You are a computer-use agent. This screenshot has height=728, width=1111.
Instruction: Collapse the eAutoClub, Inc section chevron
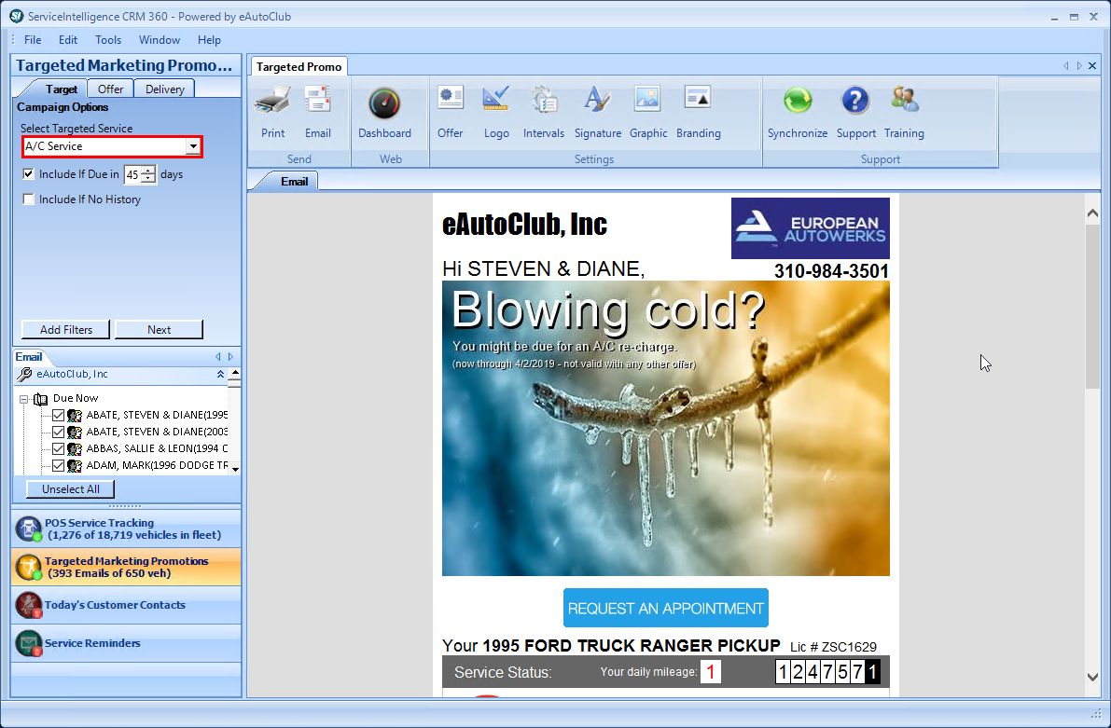[x=220, y=374]
